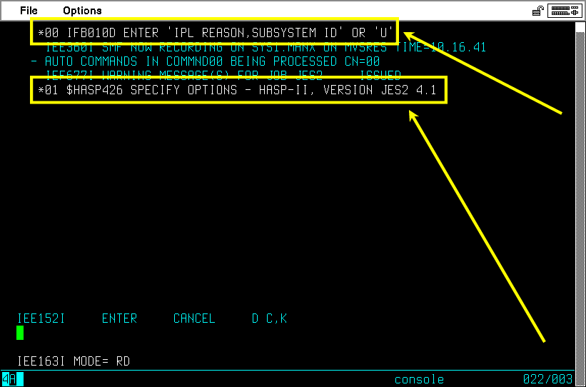The width and height of the screenshot is (586, 387).
Task: Click the 4A connection indicator in status bar
Action: click(13, 379)
